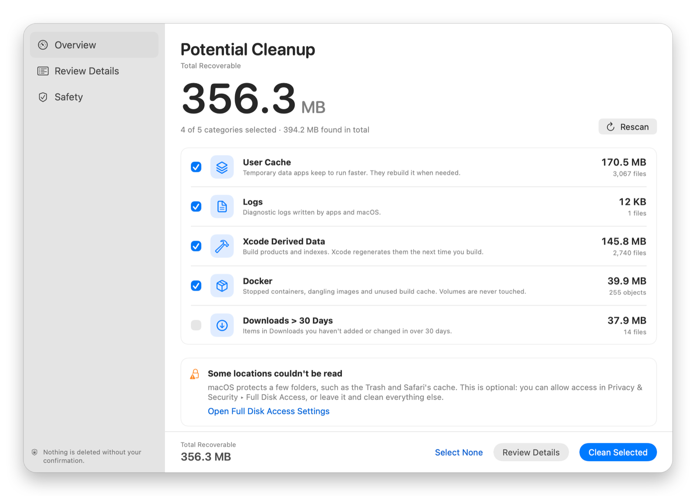This screenshot has width=696, height=496.
Task: Click the User Cache layers icon
Action: (x=222, y=167)
